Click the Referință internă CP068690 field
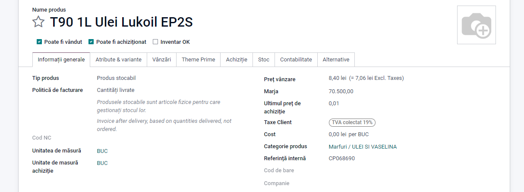The image size is (524, 192). [341, 158]
